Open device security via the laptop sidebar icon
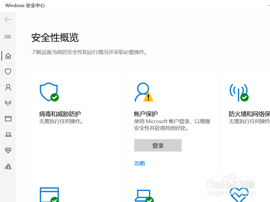270x202 pixels. click(x=8, y=134)
